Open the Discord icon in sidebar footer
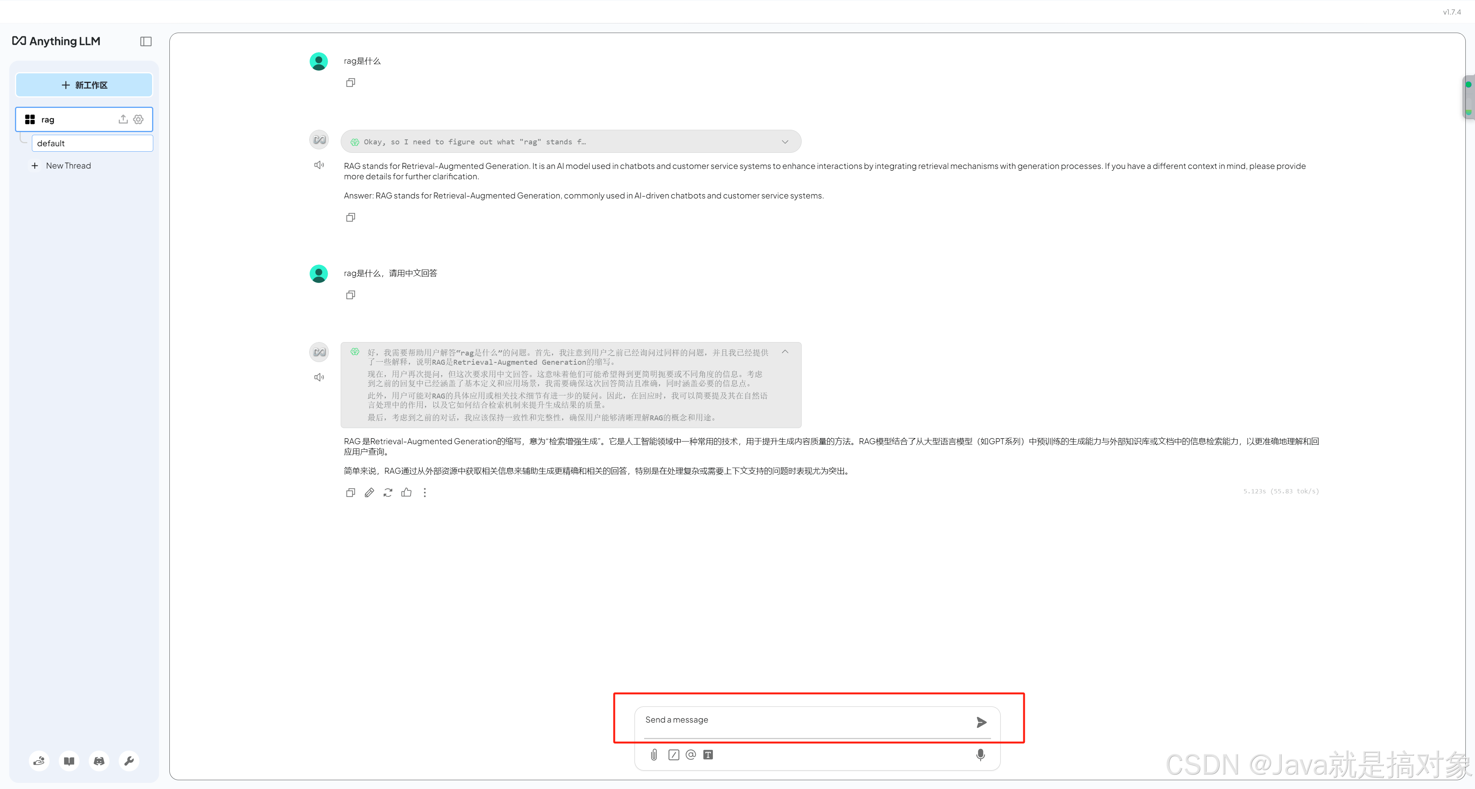This screenshot has height=789, width=1475. point(99,760)
